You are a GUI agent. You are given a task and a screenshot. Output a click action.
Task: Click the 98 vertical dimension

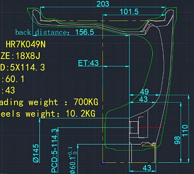[x=177, y=140]
